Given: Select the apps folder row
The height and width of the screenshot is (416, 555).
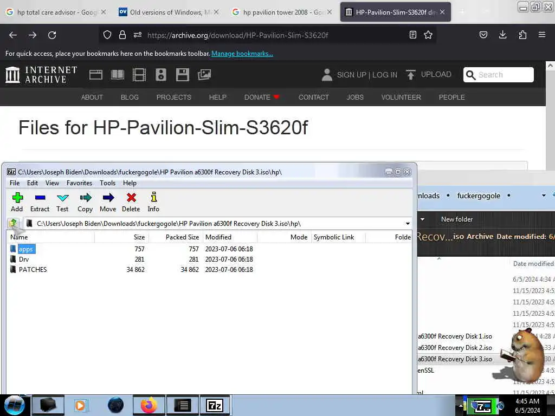Looking at the screenshot, I should point(209,249).
